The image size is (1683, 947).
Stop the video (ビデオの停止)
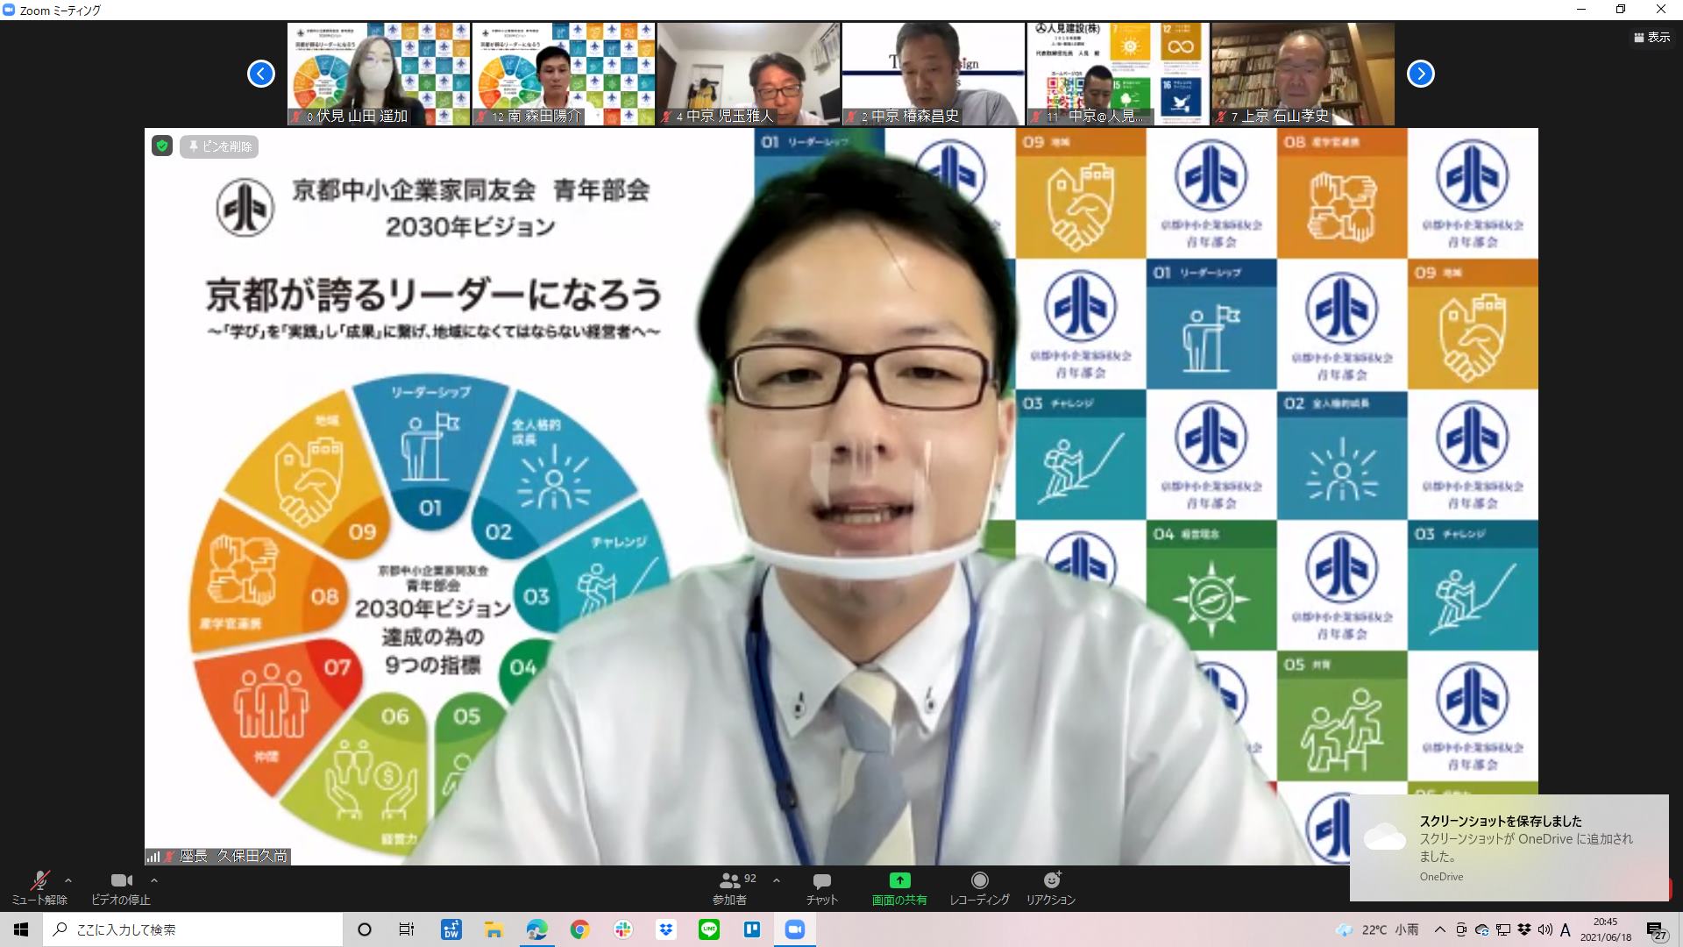(121, 887)
